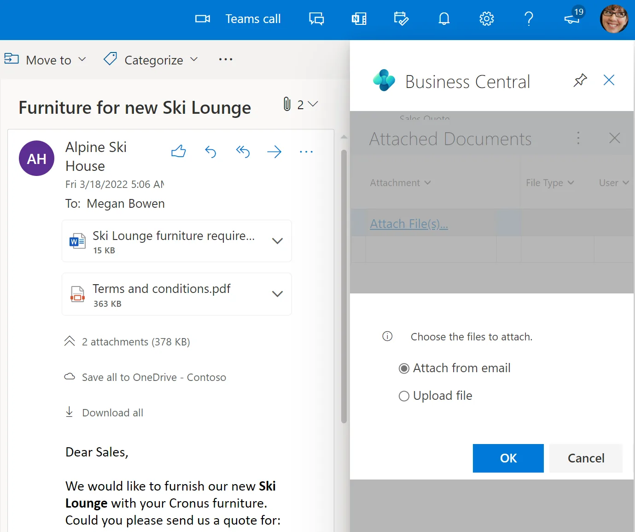Open more message actions ellipsis

click(306, 152)
